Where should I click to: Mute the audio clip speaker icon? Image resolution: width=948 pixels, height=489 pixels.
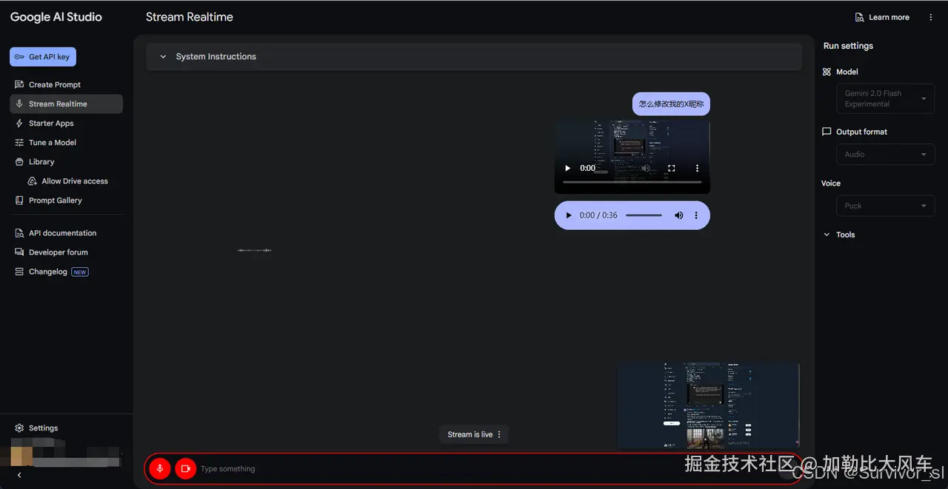tap(678, 215)
